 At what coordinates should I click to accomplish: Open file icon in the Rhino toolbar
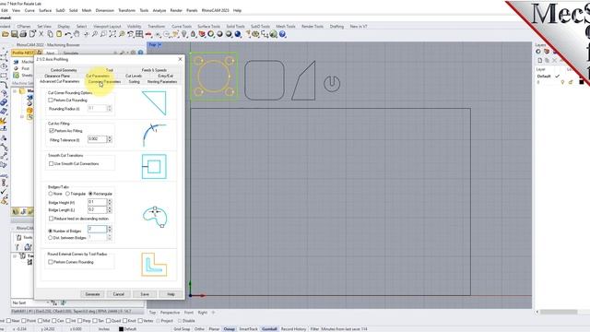6,34
